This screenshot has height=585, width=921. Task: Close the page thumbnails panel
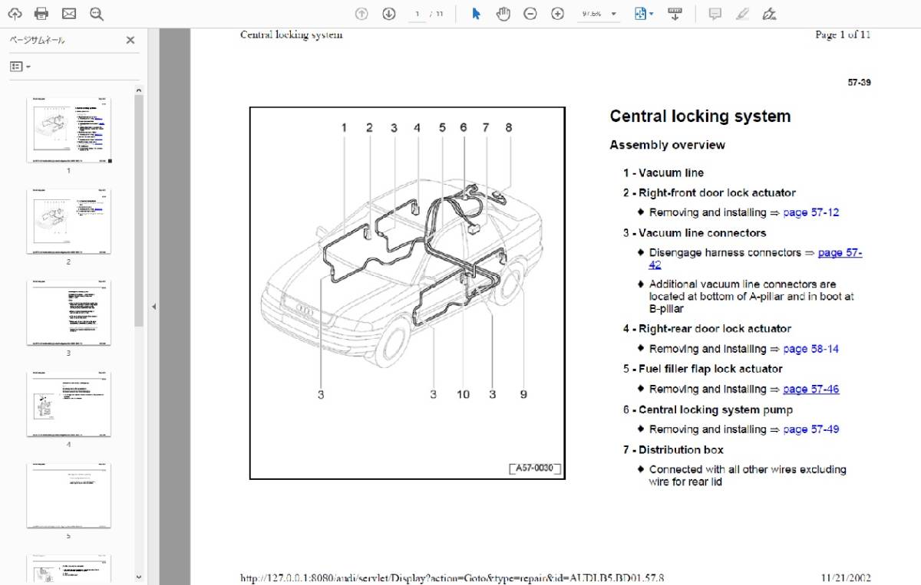pyautogui.click(x=130, y=41)
